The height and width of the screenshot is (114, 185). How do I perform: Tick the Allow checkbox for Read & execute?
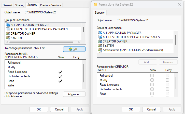click(152, 85)
